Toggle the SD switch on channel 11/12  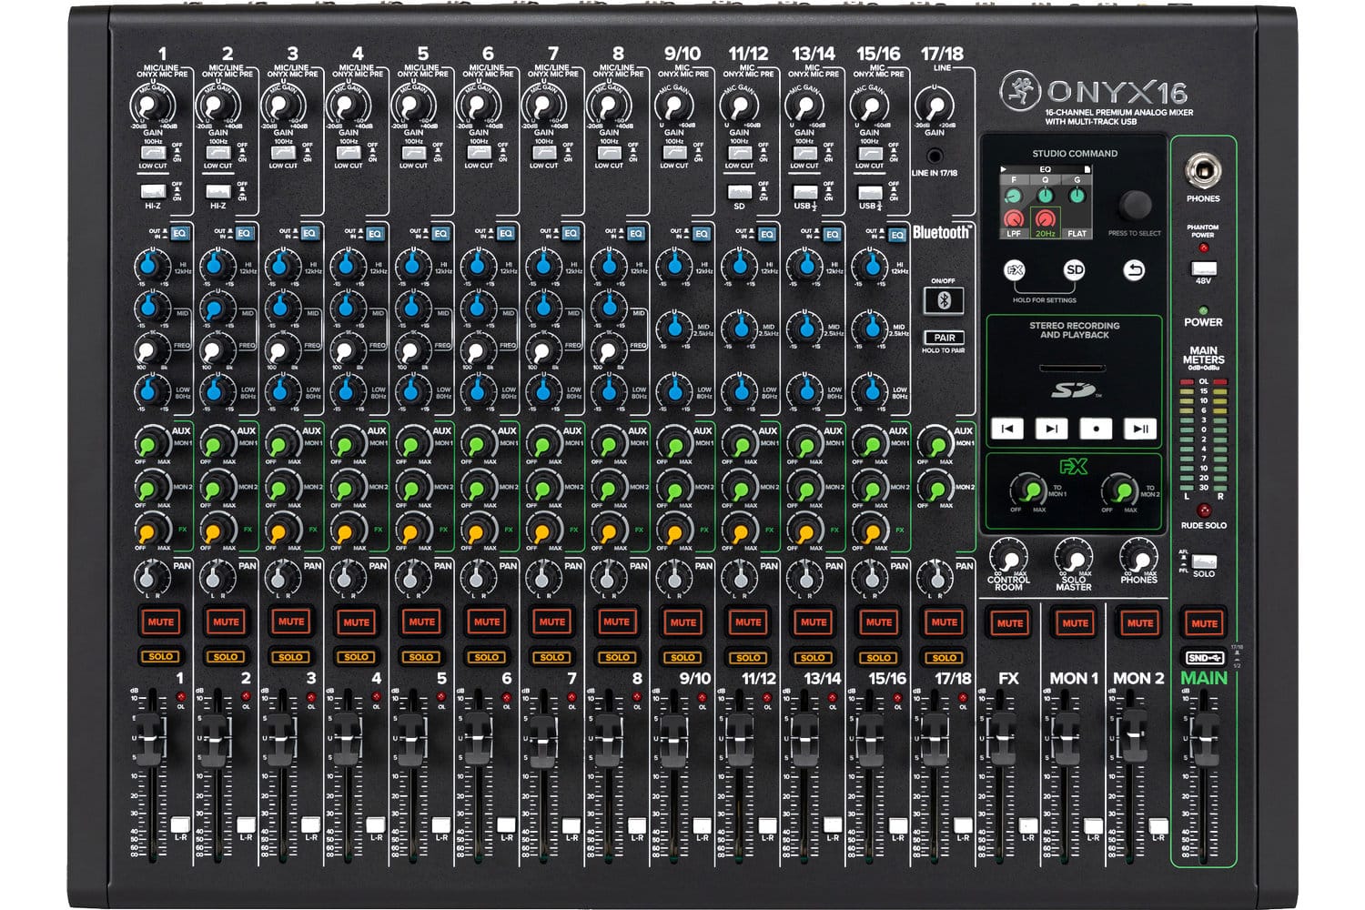pos(740,192)
